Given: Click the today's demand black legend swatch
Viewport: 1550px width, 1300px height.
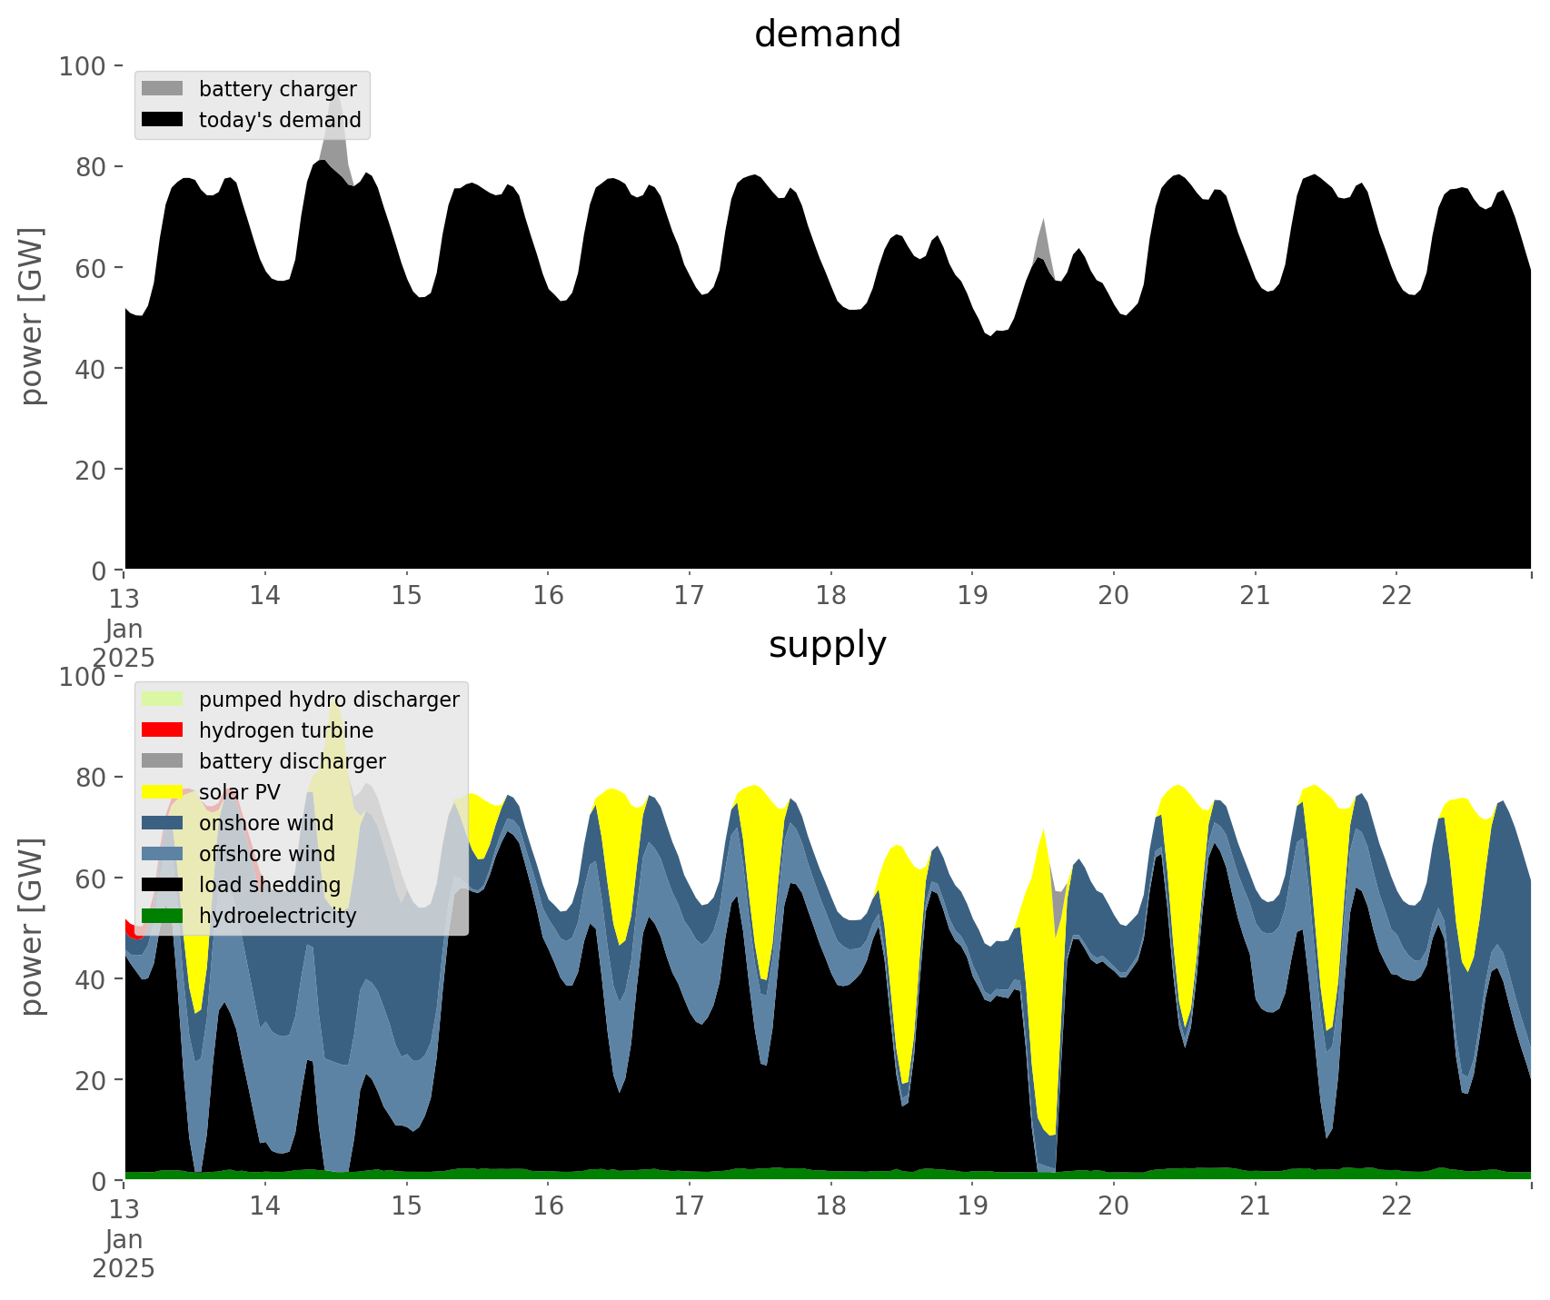Looking at the screenshot, I should (163, 120).
